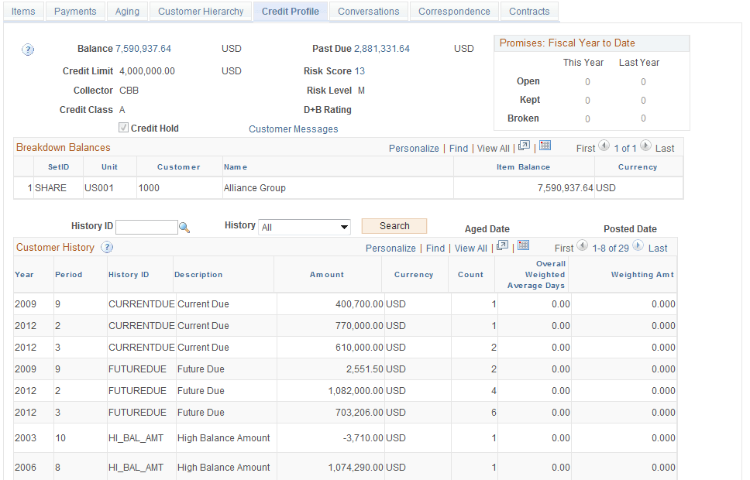This screenshot has width=750, height=480.
Task: Open the Customer Messages link
Action: click(x=293, y=129)
